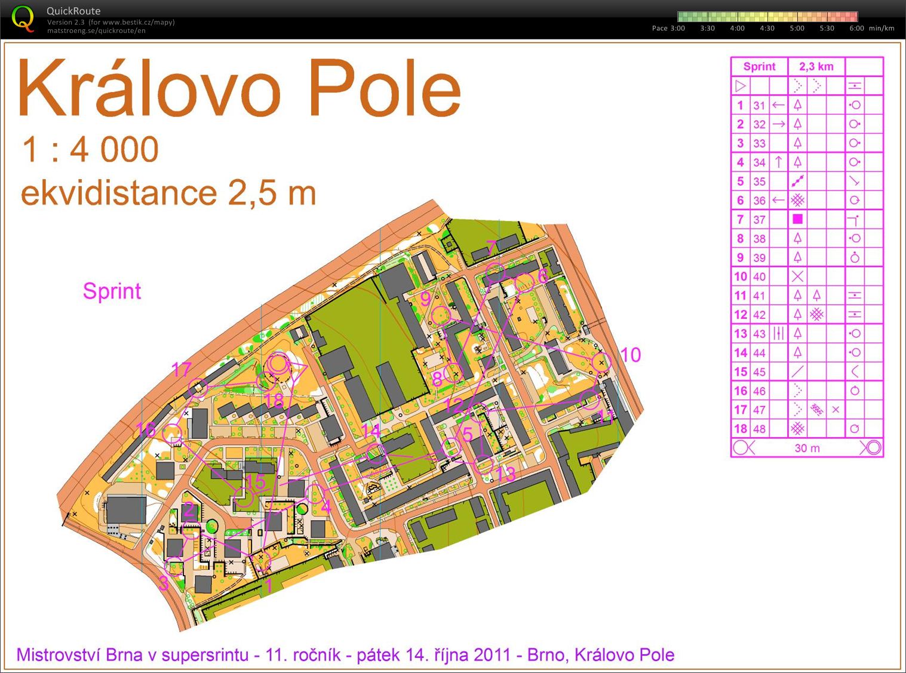Click the matstroeng.se/quickroute/en link

pyautogui.click(x=96, y=30)
